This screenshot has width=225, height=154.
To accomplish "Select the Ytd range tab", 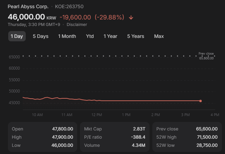I will click(90, 36).
